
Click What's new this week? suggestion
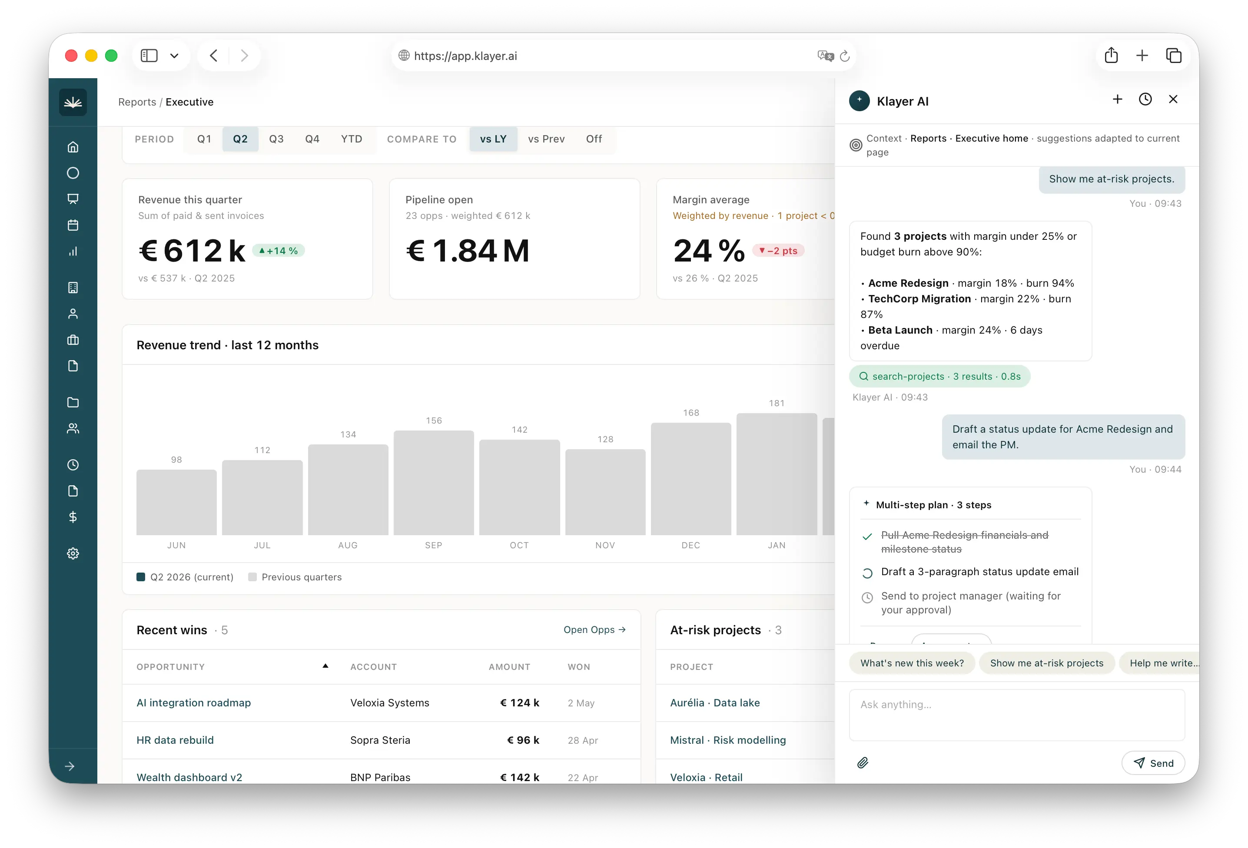coord(912,663)
